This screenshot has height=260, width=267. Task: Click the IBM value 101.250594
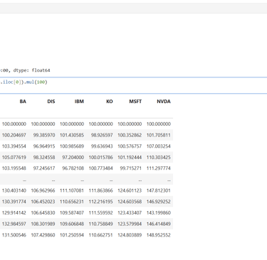pyautogui.click(x=72, y=235)
